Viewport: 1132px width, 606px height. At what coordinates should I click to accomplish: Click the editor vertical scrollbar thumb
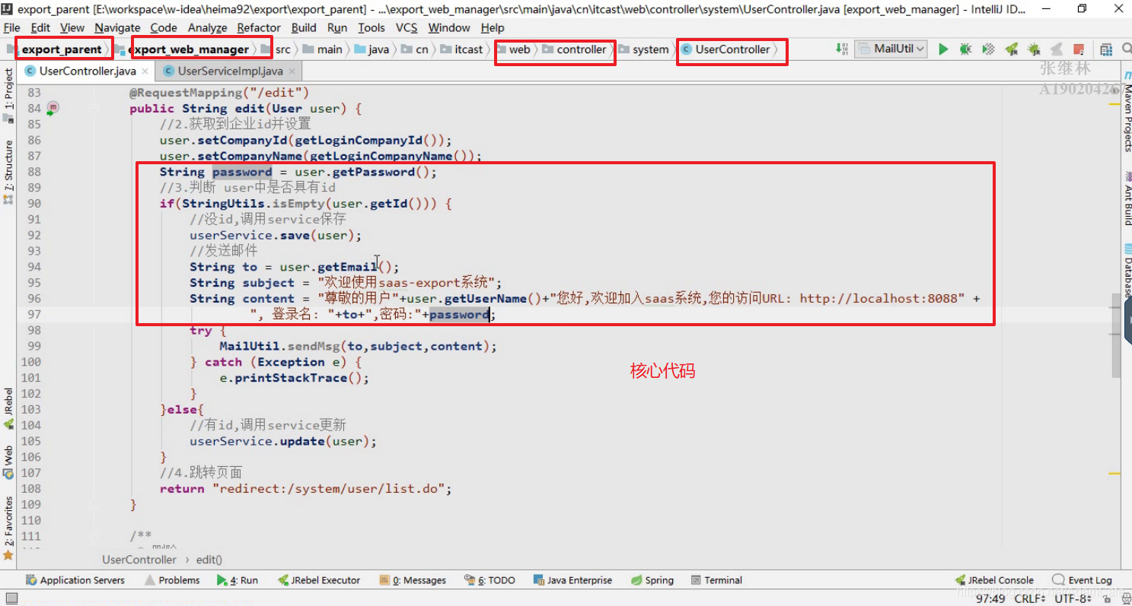(1117, 335)
